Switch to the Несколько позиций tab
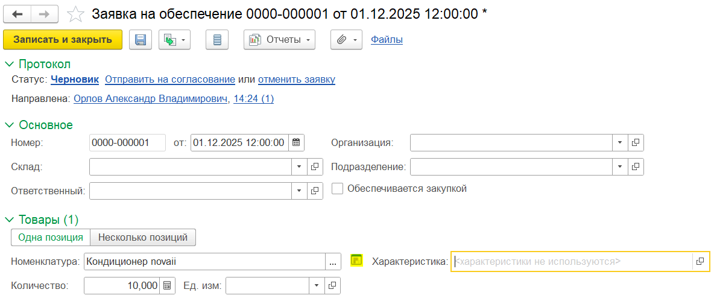This screenshot has width=714, height=298. pos(143,238)
